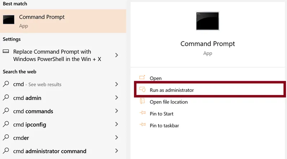Click the Pin to taskbar pin icon
The width and height of the screenshot is (287, 159).
(x=142, y=125)
